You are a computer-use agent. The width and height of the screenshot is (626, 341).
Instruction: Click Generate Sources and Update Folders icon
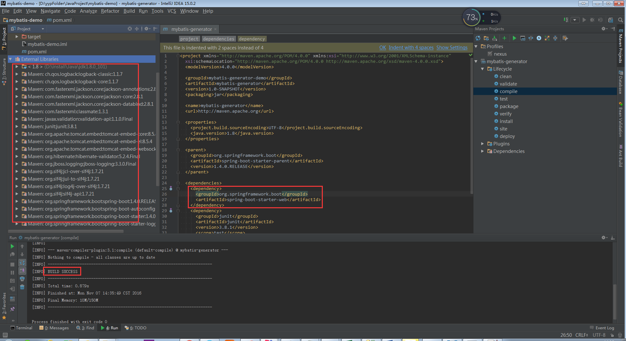(486, 38)
